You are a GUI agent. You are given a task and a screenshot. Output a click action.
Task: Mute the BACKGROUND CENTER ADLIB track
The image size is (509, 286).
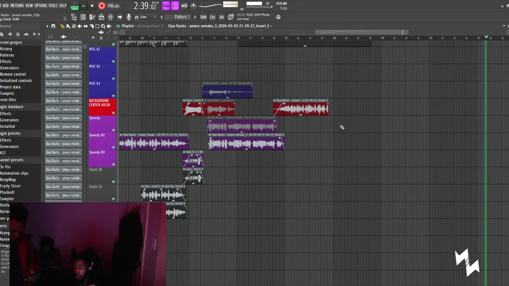coord(113,113)
